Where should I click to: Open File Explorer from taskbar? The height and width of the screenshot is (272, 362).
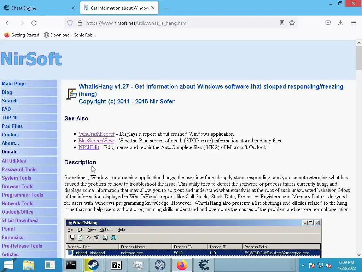pos(29,265)
